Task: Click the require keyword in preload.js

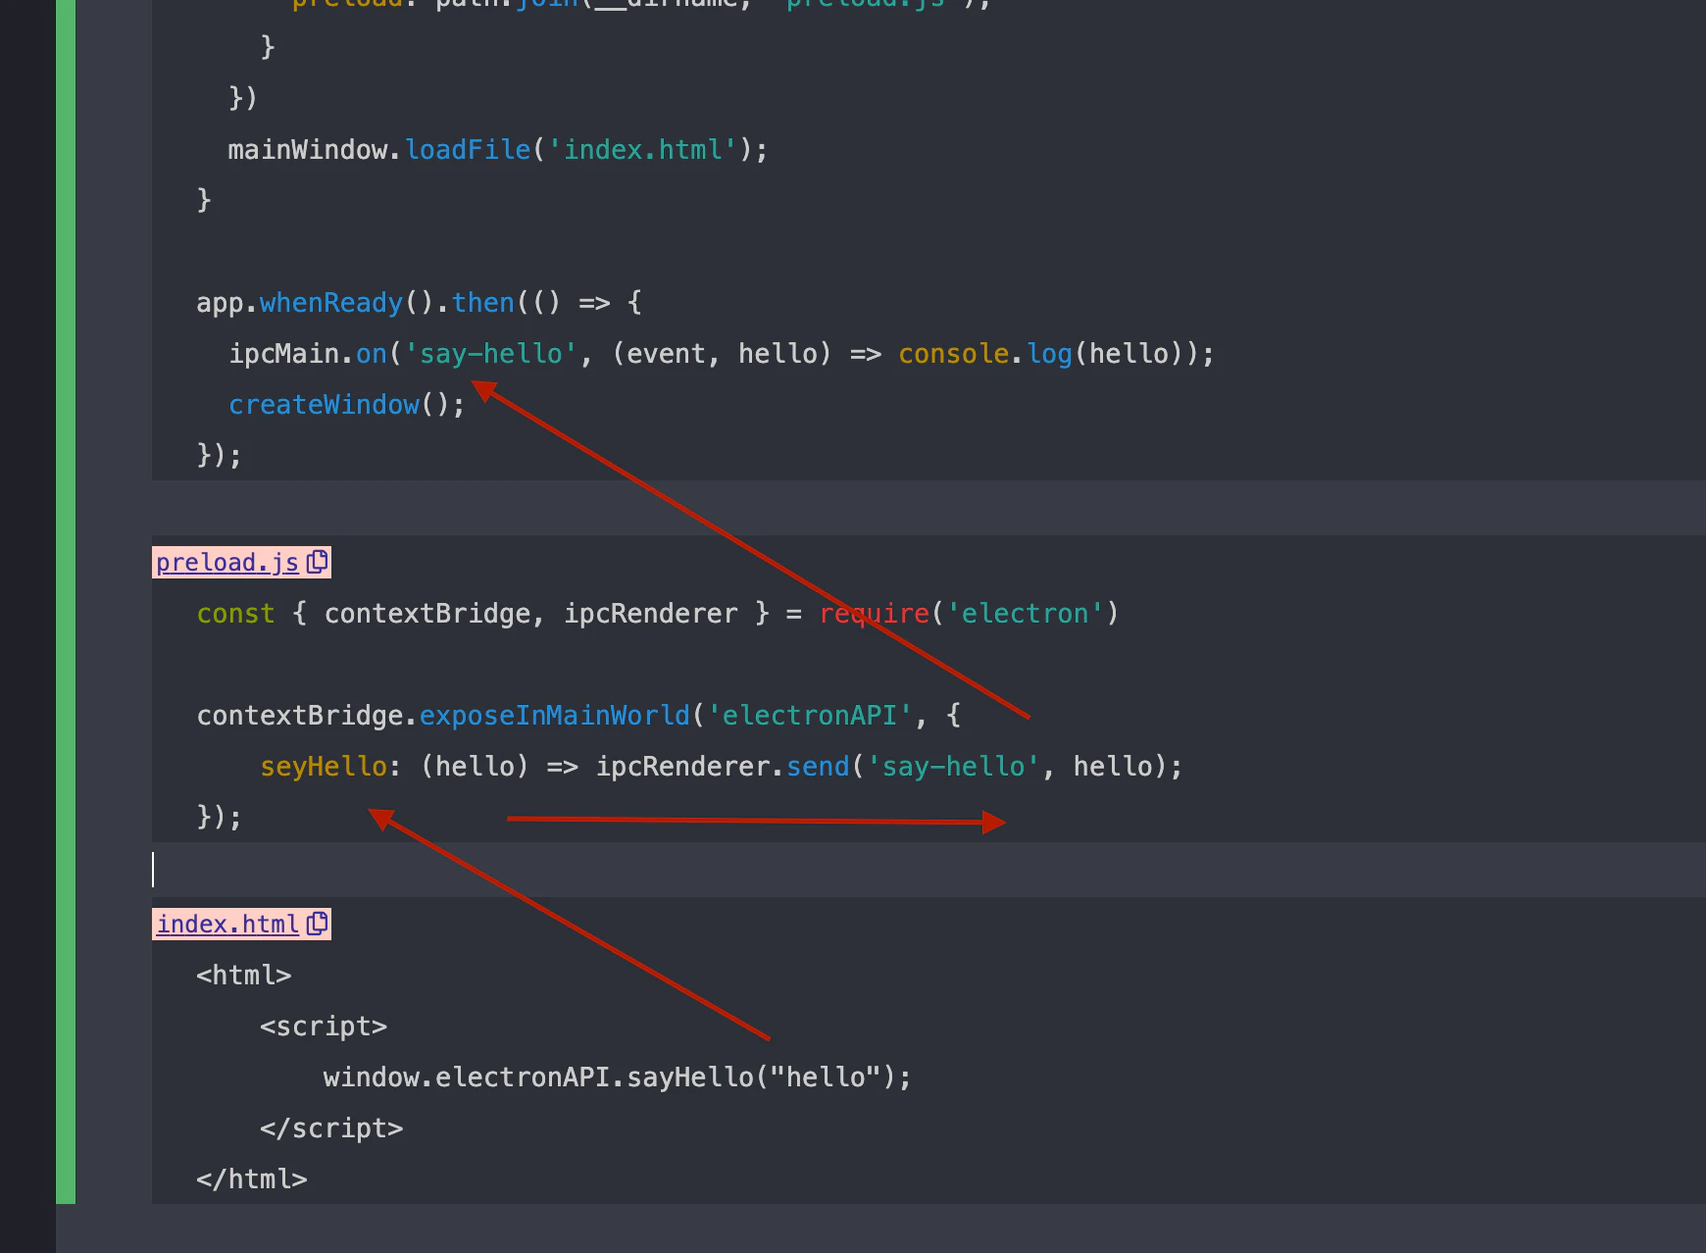Action: pos(874,613)
